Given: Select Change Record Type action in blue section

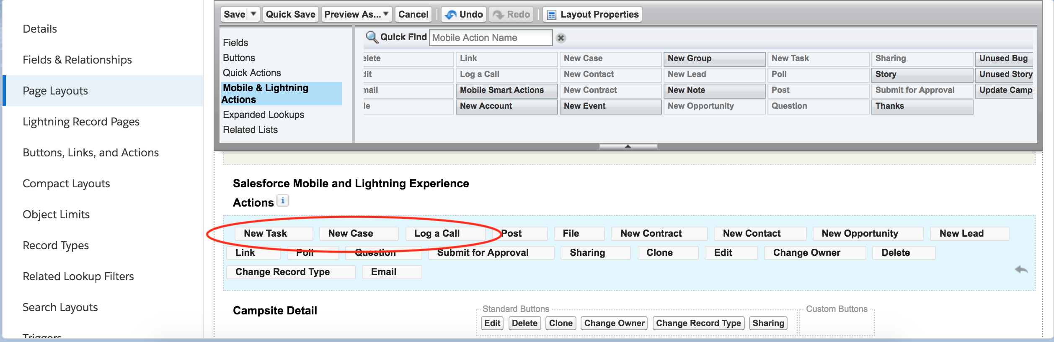Looking at the screenshot, I should (x=291, y=272).
